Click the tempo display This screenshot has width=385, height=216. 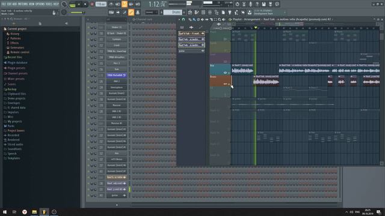pos(100,4)
